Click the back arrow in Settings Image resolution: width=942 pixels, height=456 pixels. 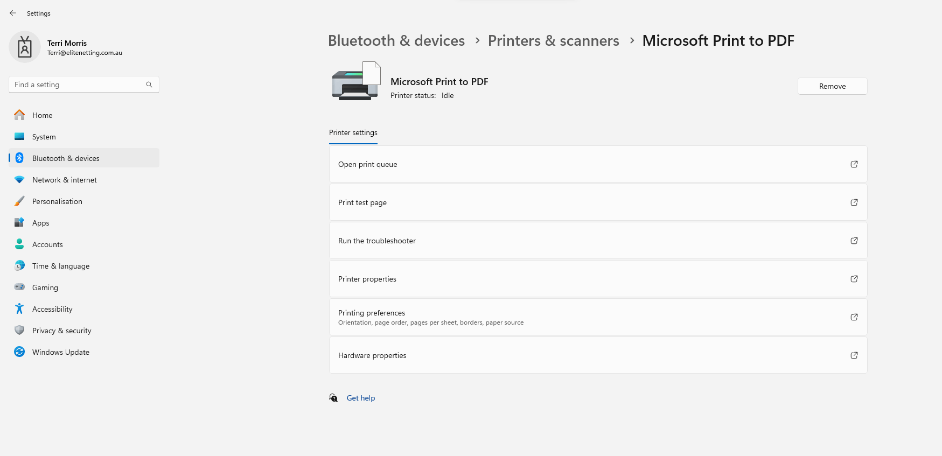[x=13, y=13]
